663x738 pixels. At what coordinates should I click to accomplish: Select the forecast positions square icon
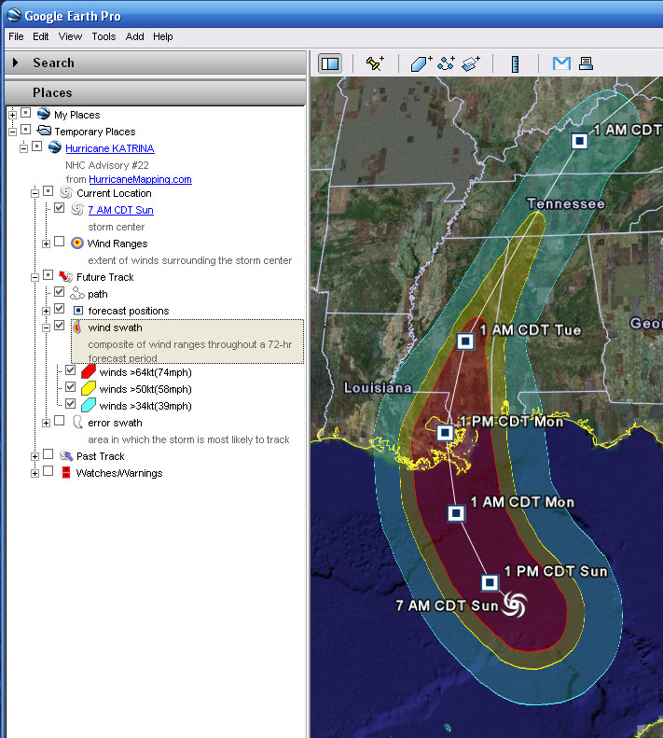(78, 310)
